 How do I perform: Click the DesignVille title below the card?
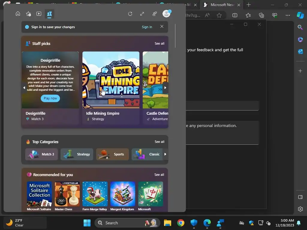pyautogui.click(x=35, y=113)
